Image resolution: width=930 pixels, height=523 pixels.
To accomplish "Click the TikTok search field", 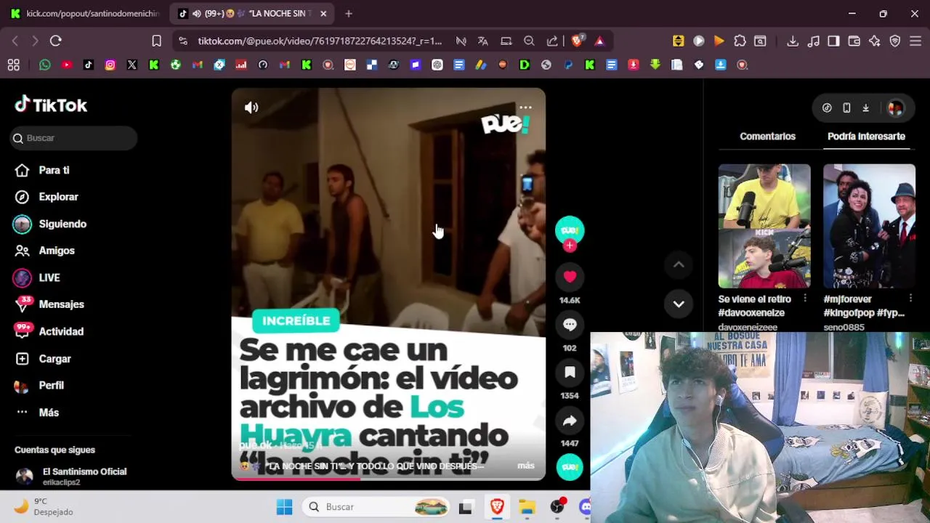I will (73, 138).
